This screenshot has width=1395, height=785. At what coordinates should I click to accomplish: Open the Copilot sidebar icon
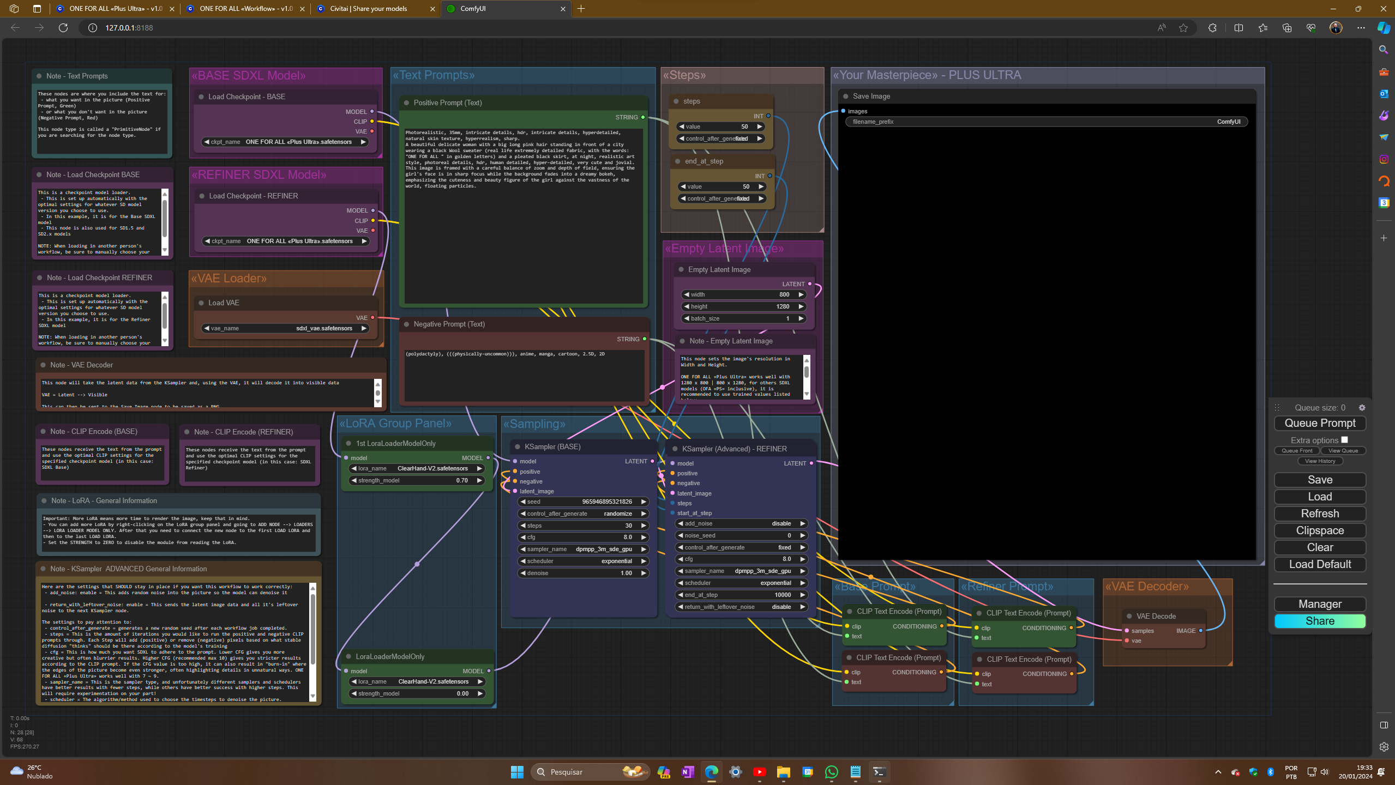[x=1384, y=28]
